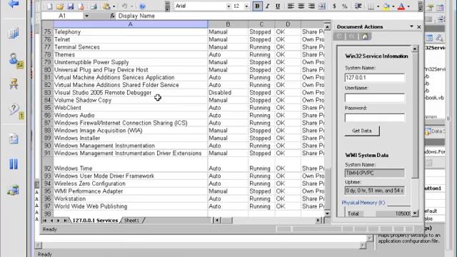
Task: Align the cell text right
Action: point(311,6)
